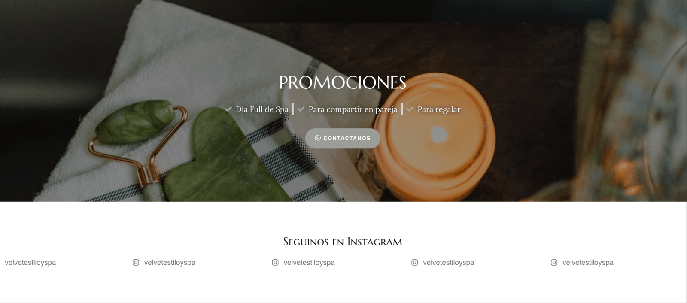The height and width of the screenshot is (303, 687).
Task: Open velvetestiloyspa link beside leftmost Instagram icon
Action: tap(170, 262)
